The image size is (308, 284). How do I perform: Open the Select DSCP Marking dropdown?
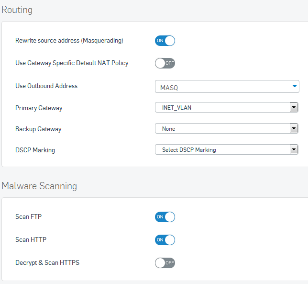tap(227, 149)
